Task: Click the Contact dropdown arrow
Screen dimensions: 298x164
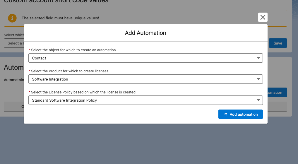Action: 258,58
